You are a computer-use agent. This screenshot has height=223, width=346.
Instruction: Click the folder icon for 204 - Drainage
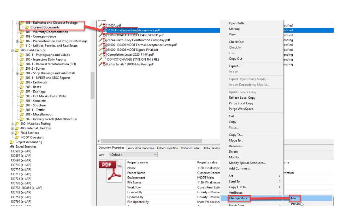[x=22, y=92]
